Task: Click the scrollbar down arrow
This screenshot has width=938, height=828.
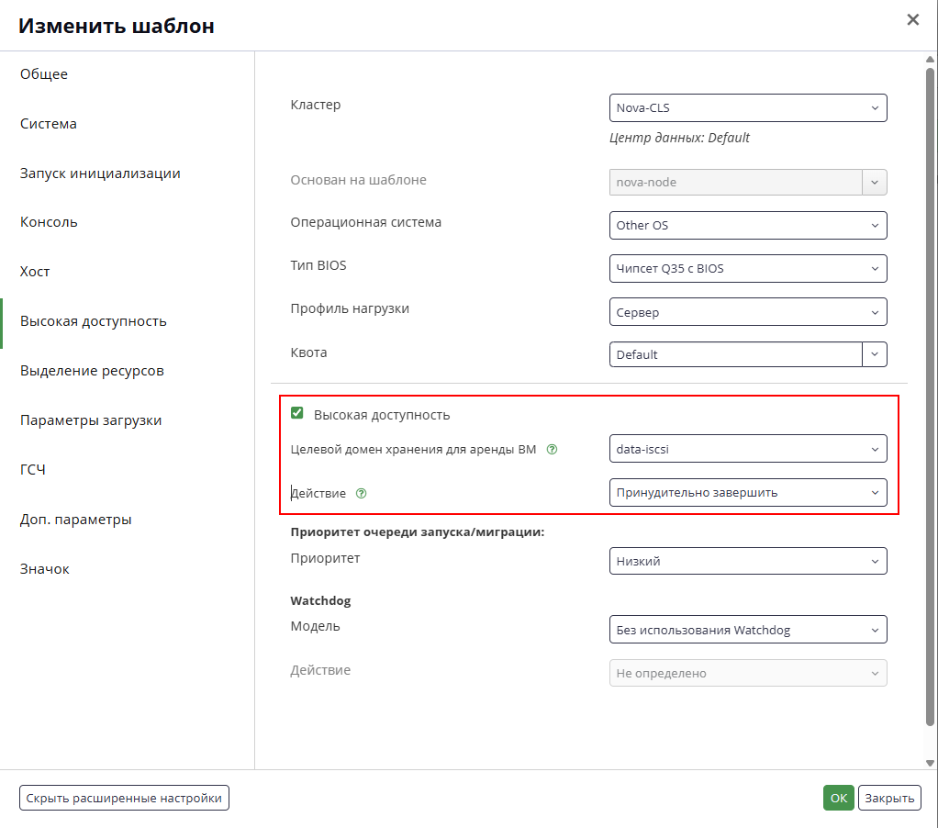Action: (x=931, y=763)
